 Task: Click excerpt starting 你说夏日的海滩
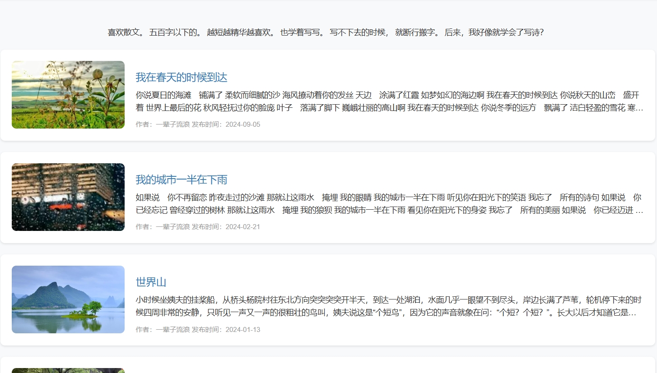click(x=390, y=101)
